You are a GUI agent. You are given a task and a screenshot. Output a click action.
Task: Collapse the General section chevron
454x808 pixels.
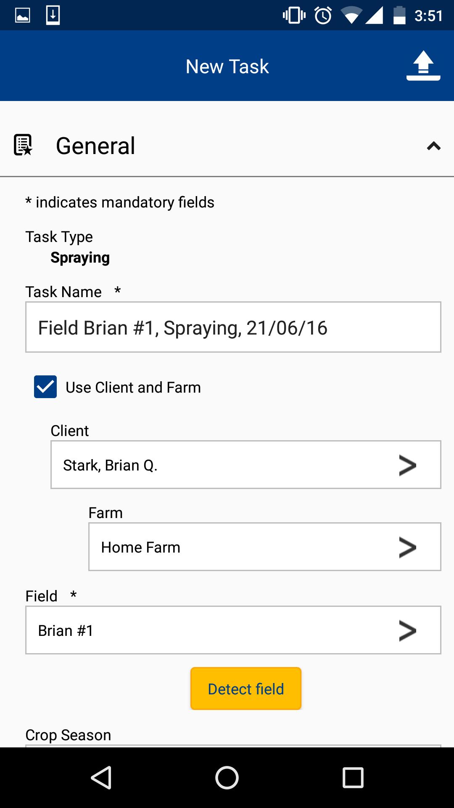coord(433,146)
